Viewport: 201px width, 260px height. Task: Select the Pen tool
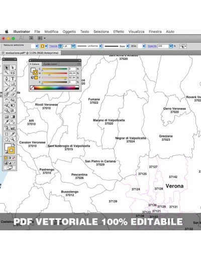click(x=7, y=78)
